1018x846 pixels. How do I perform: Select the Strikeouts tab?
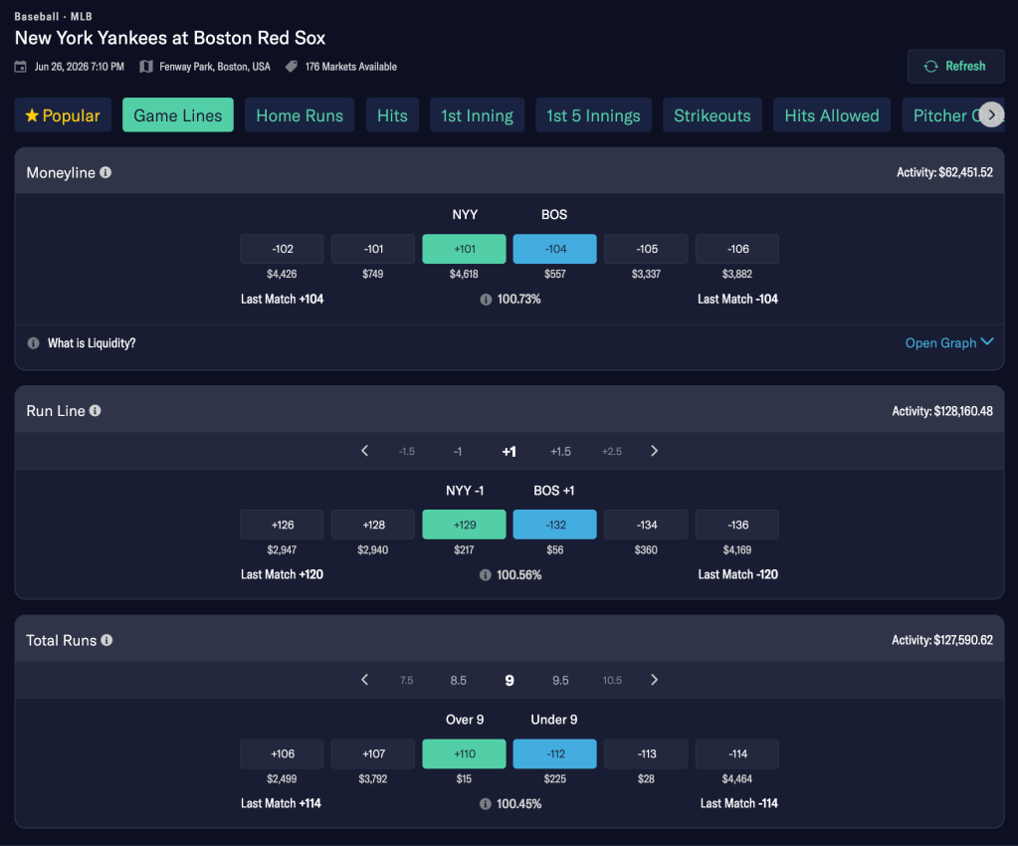click(x=713, y=114)
